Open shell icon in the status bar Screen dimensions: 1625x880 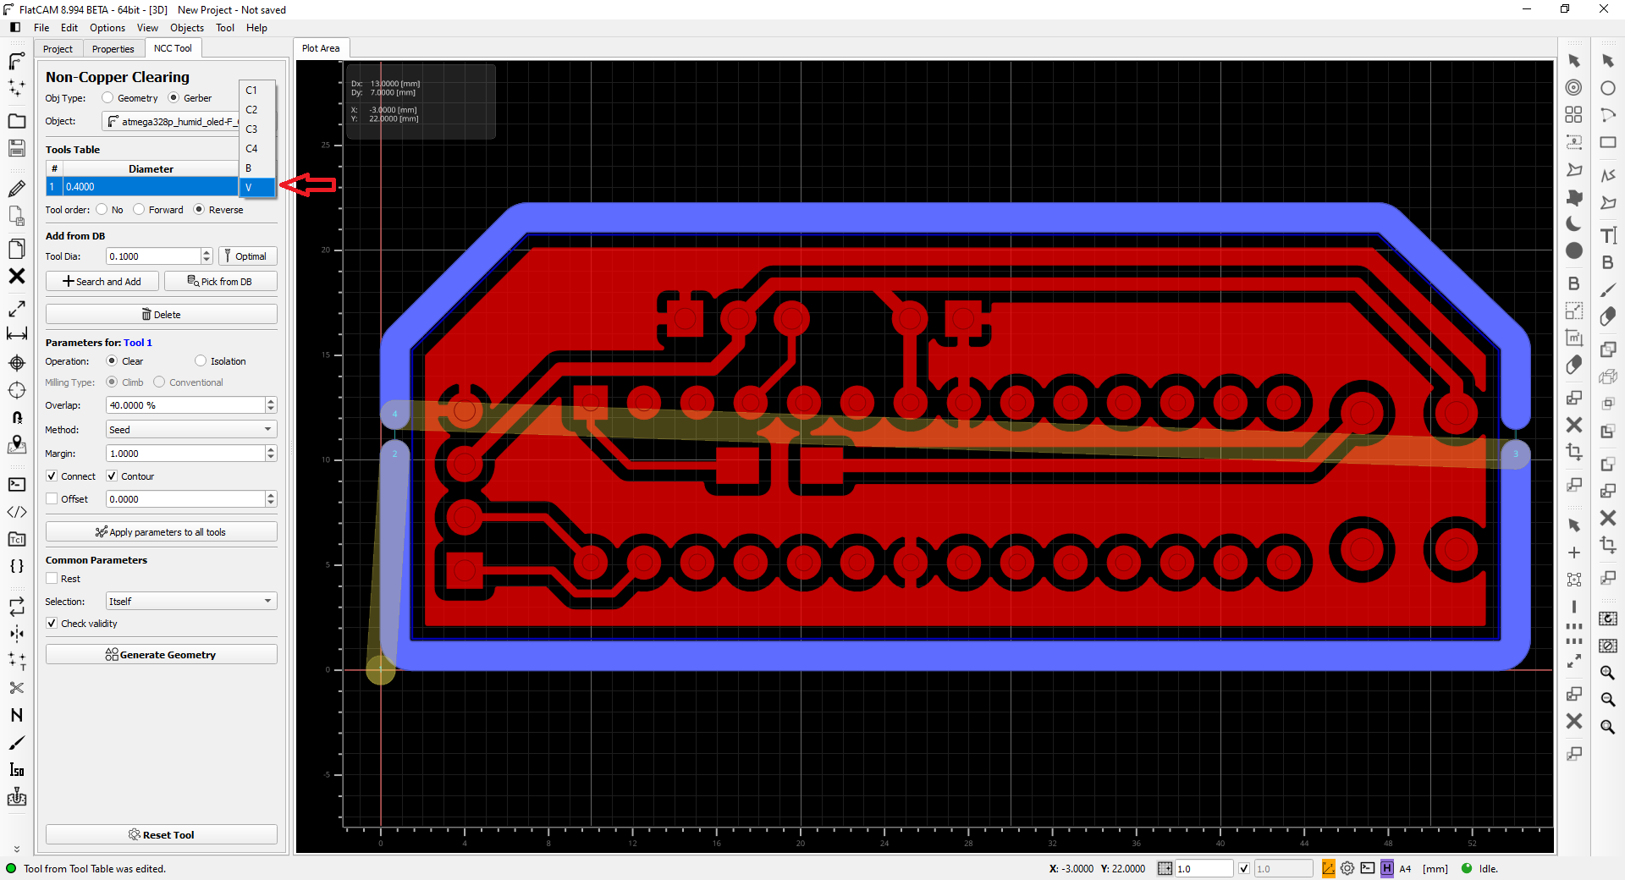[x=1368, y=868]
